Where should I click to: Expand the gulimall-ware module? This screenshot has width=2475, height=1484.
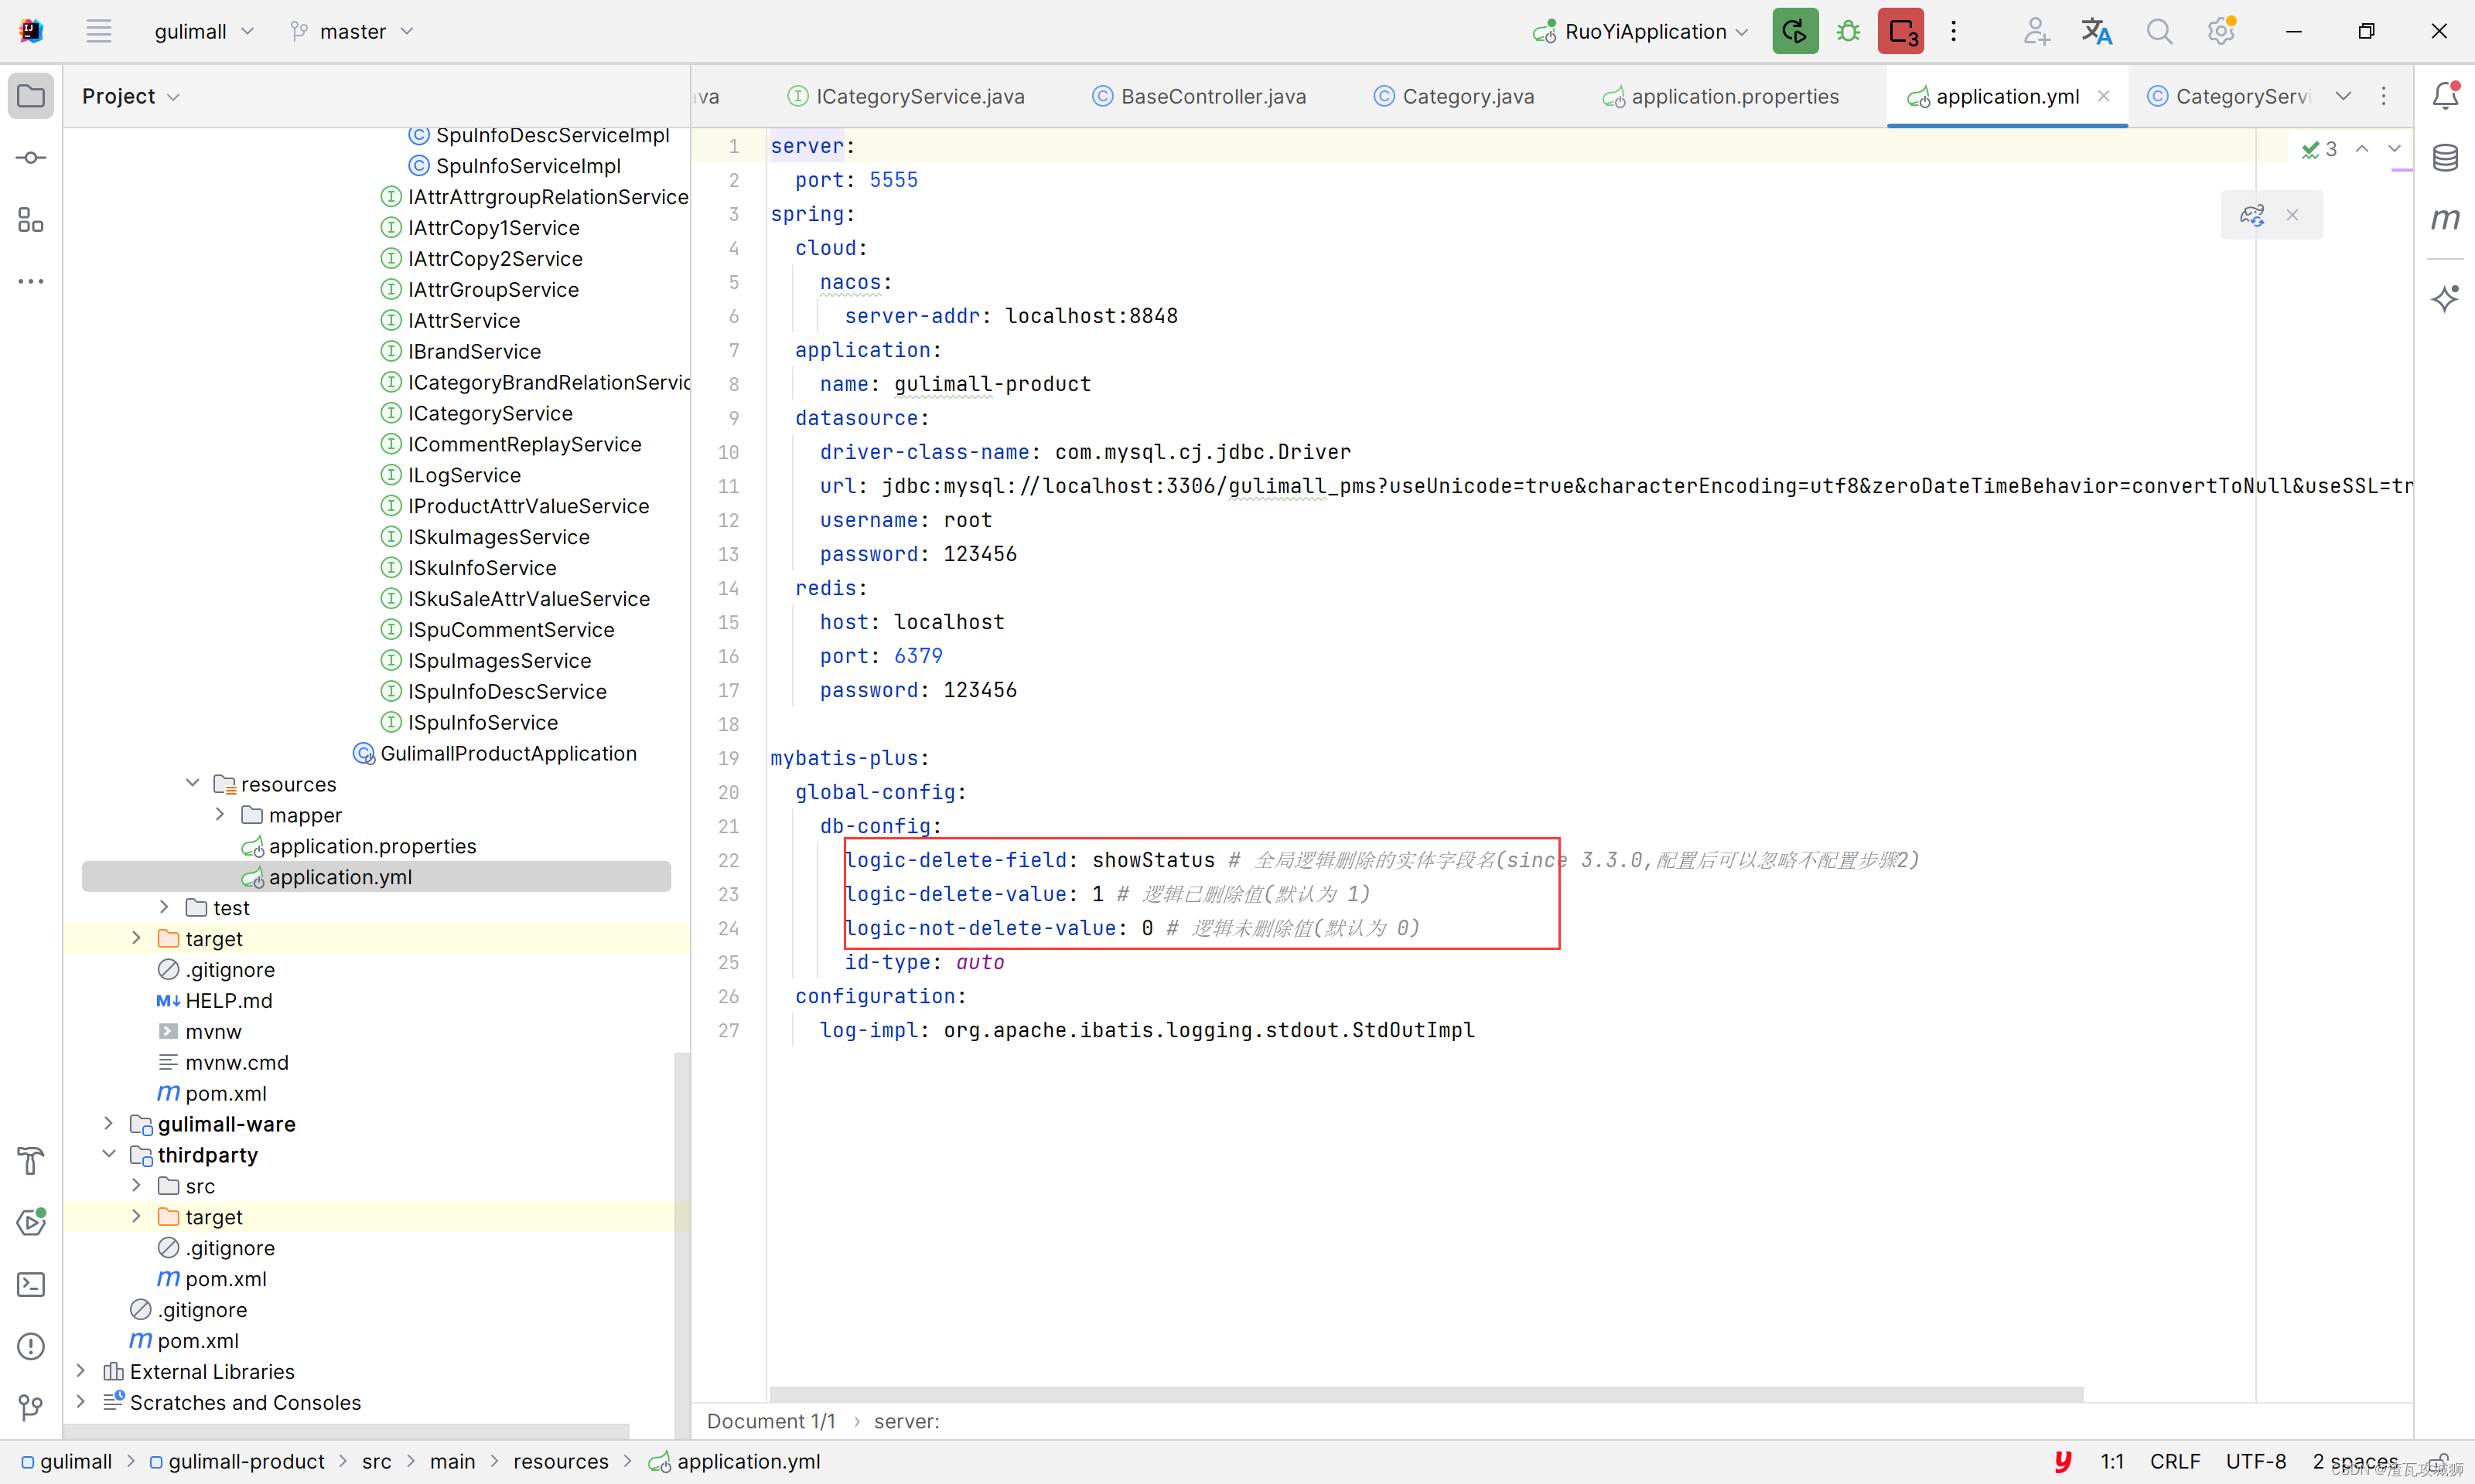tap(109, 1124)
